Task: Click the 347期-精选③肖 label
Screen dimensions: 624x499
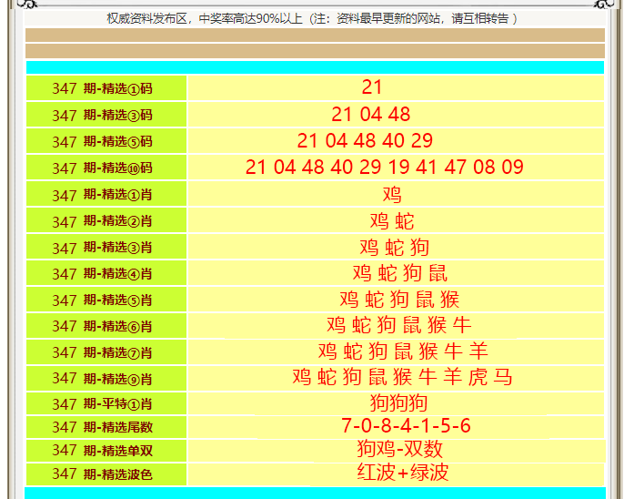Action: [x=106, y=248]
